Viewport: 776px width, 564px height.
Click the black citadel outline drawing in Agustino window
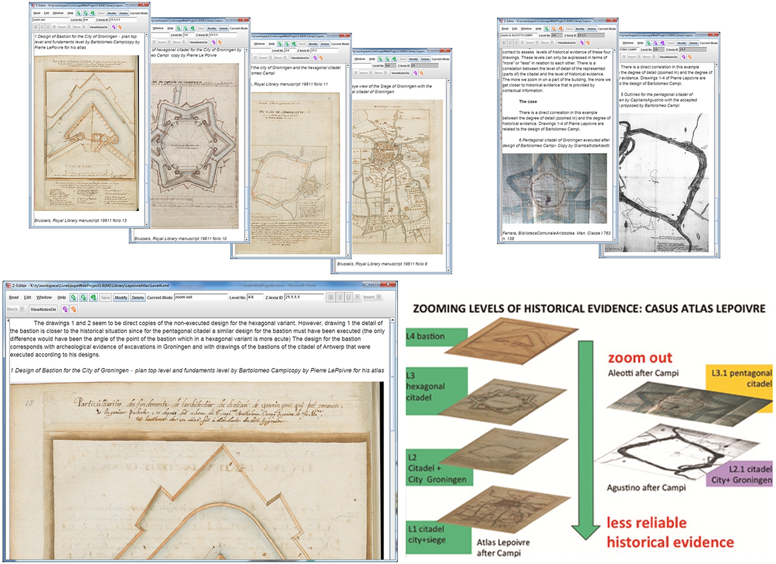coord(664,182)
